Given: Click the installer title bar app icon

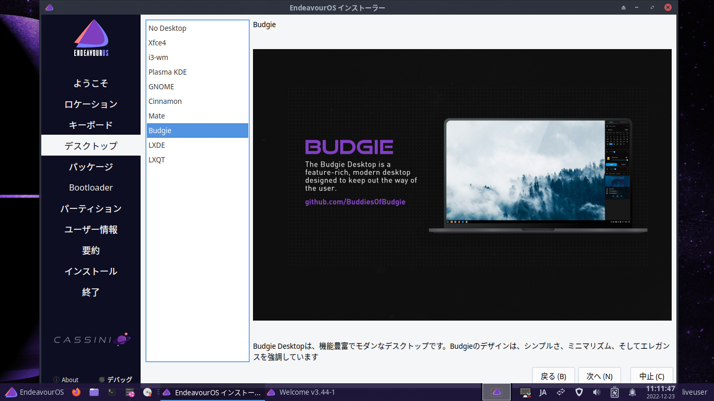Looking at the screenshot, I should (x=49, y=7).
